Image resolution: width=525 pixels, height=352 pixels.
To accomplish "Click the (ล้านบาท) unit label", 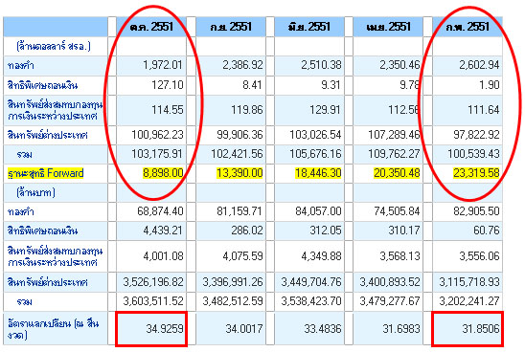I will (x=35, y=192).
